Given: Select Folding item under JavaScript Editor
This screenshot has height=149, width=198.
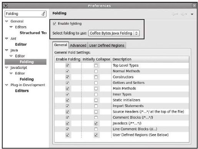Looking at the screenshot, I should pos(27,79).
